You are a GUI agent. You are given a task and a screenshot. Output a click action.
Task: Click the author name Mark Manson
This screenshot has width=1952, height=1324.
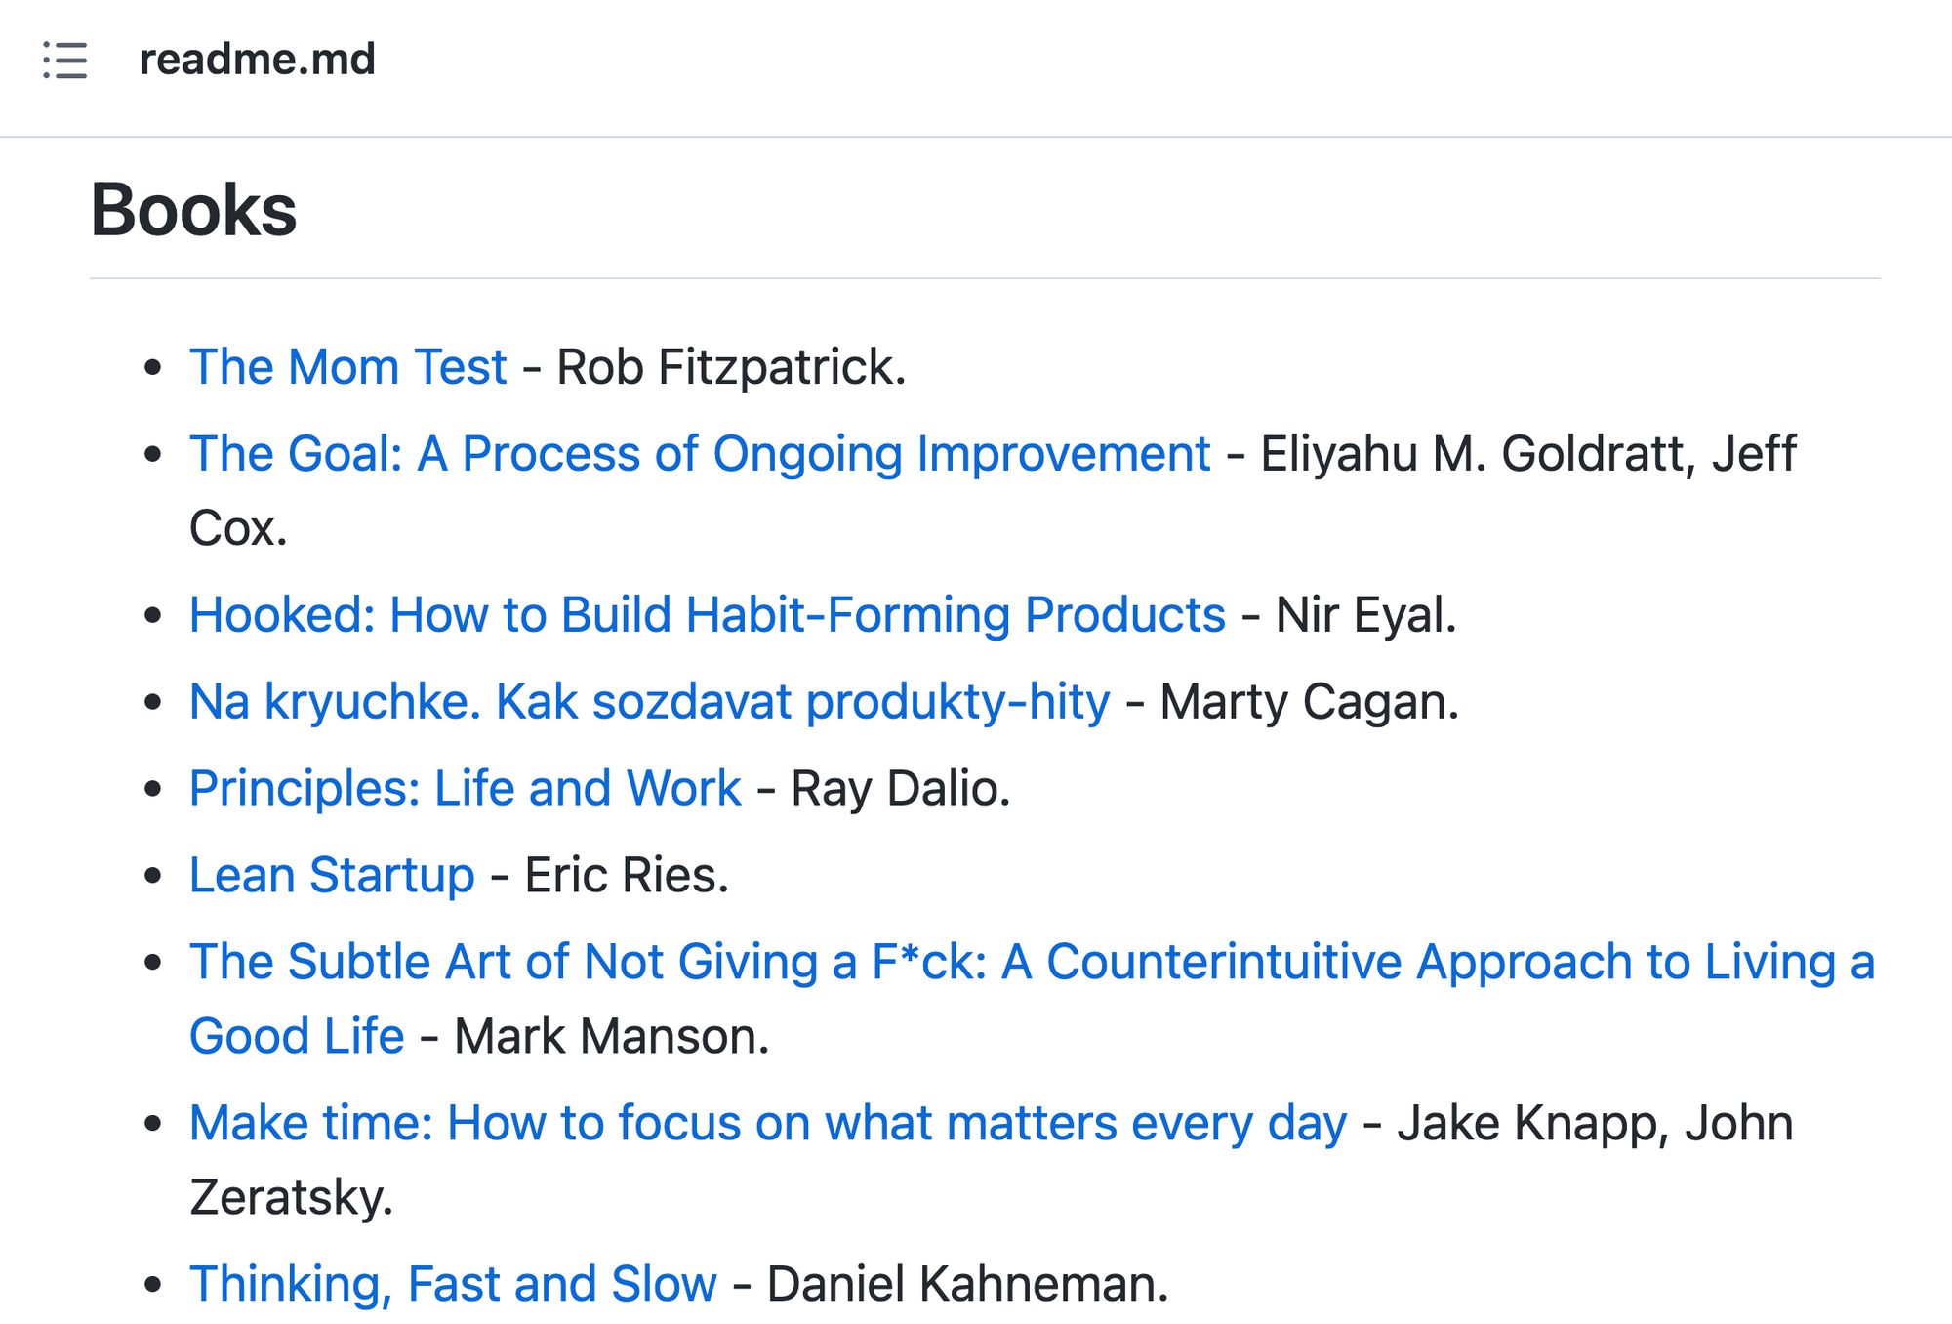610,1037
